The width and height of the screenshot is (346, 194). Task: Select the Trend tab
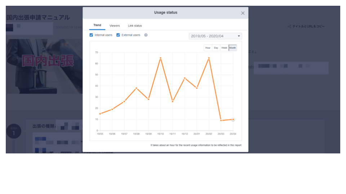pos(97,26)
